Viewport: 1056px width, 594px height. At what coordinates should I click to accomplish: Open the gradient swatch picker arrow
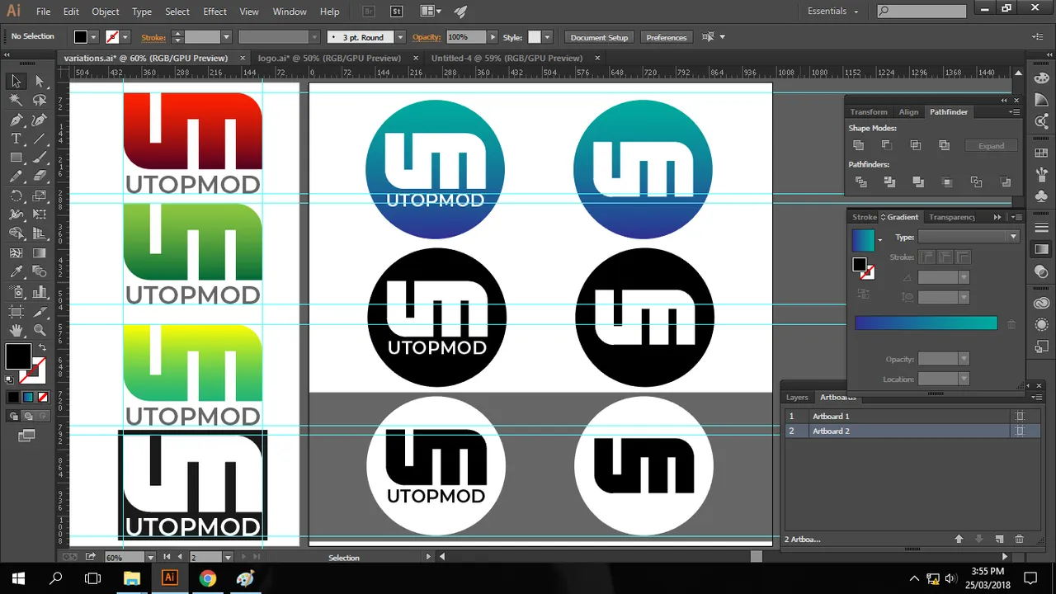pyautogui.click(x=879, y=240)
